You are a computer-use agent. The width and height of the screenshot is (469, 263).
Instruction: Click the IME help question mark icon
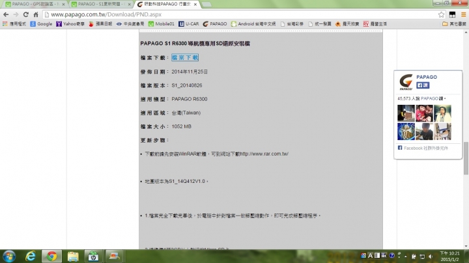[391, 256]
